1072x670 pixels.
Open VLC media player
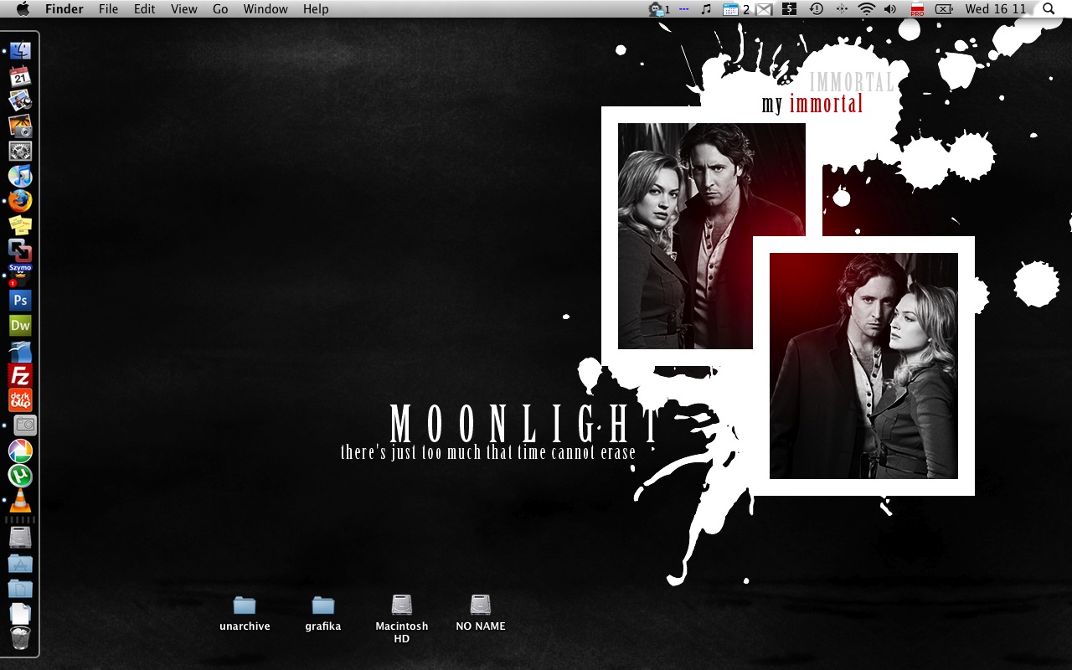(x=20, y=501)
